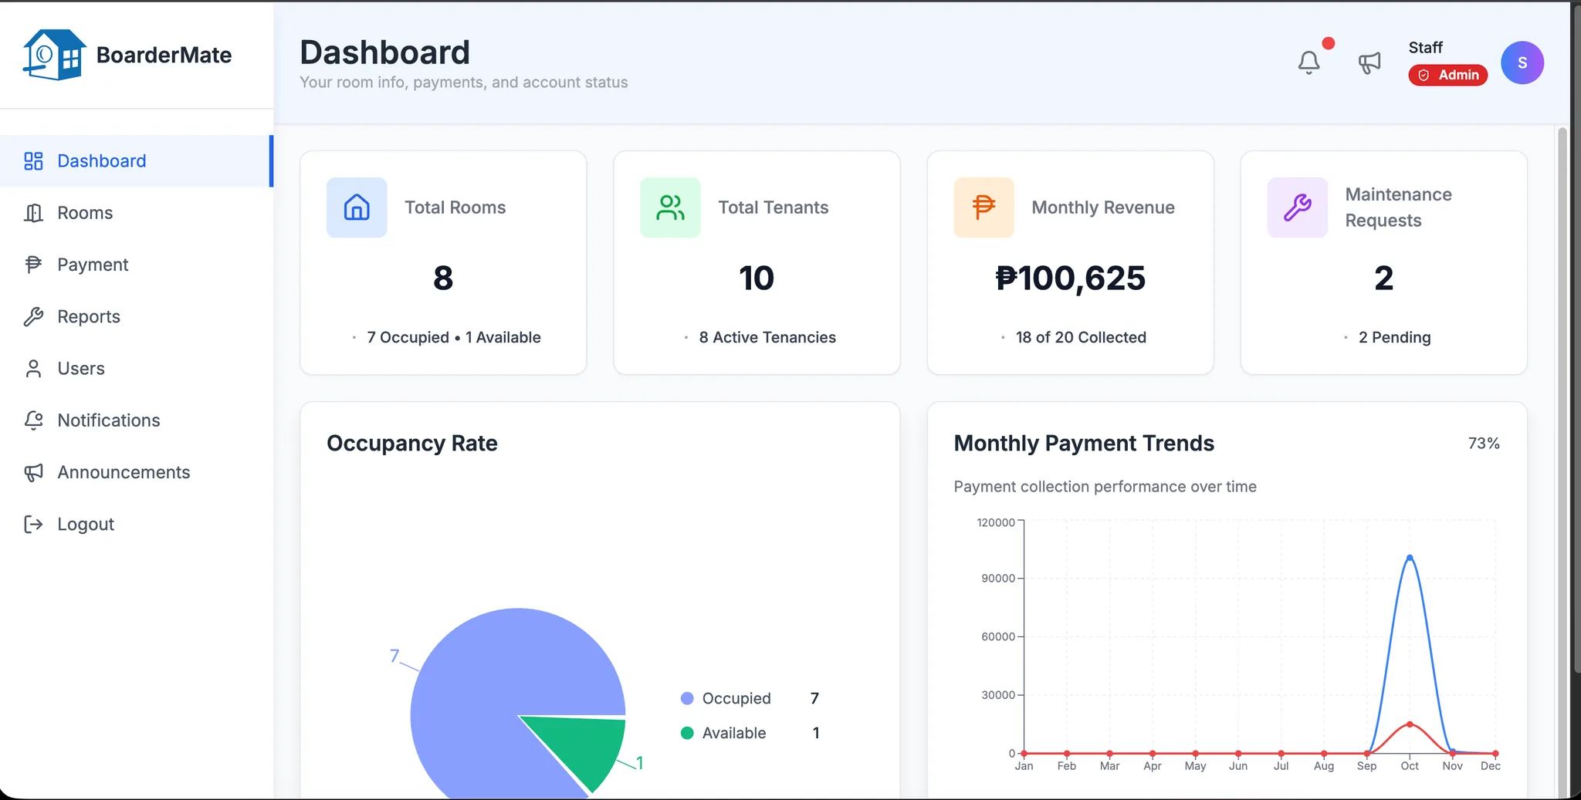Screen dimensions: 1581x800
Task: Click the blue house icon on Total Rooms card
Action: (357, 208)
